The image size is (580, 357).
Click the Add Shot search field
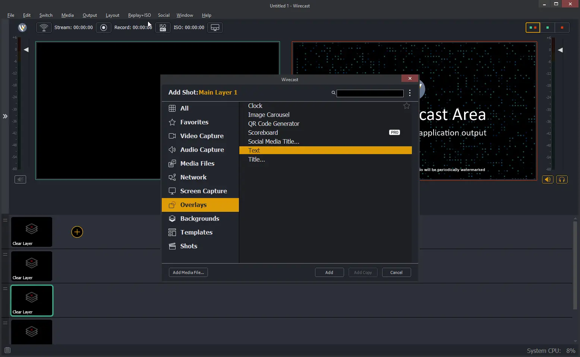pyautogui.click(x=370, y=93)
